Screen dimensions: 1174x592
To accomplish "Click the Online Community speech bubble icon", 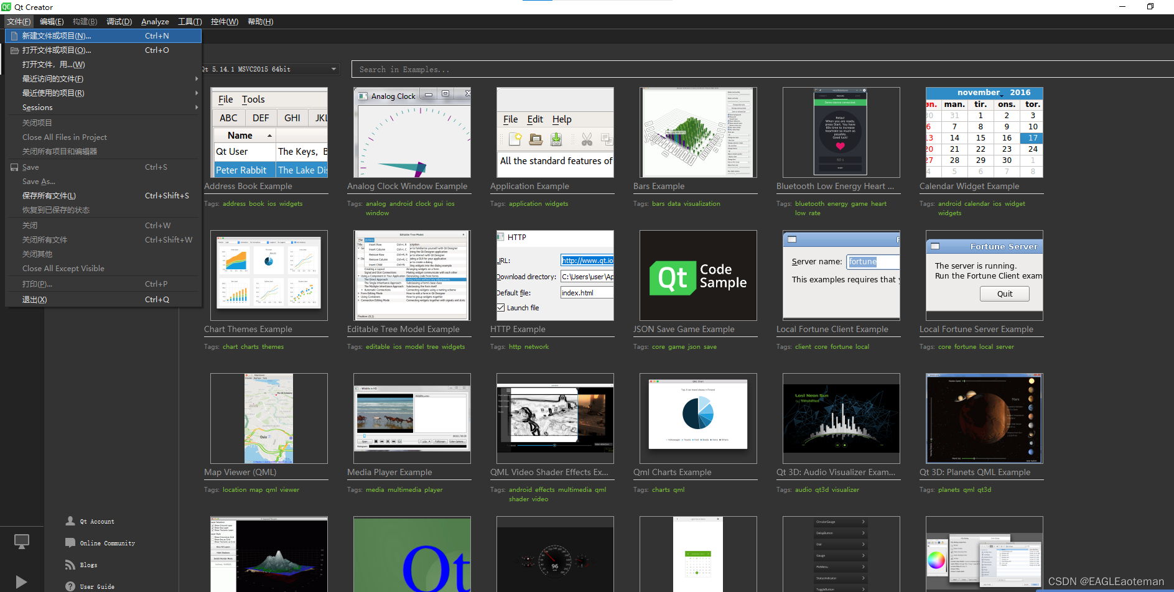I will [70, 543].
